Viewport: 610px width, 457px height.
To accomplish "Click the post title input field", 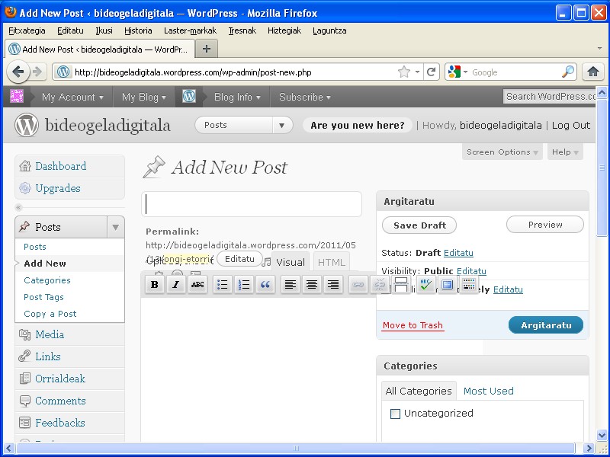I will coord(252,204).
